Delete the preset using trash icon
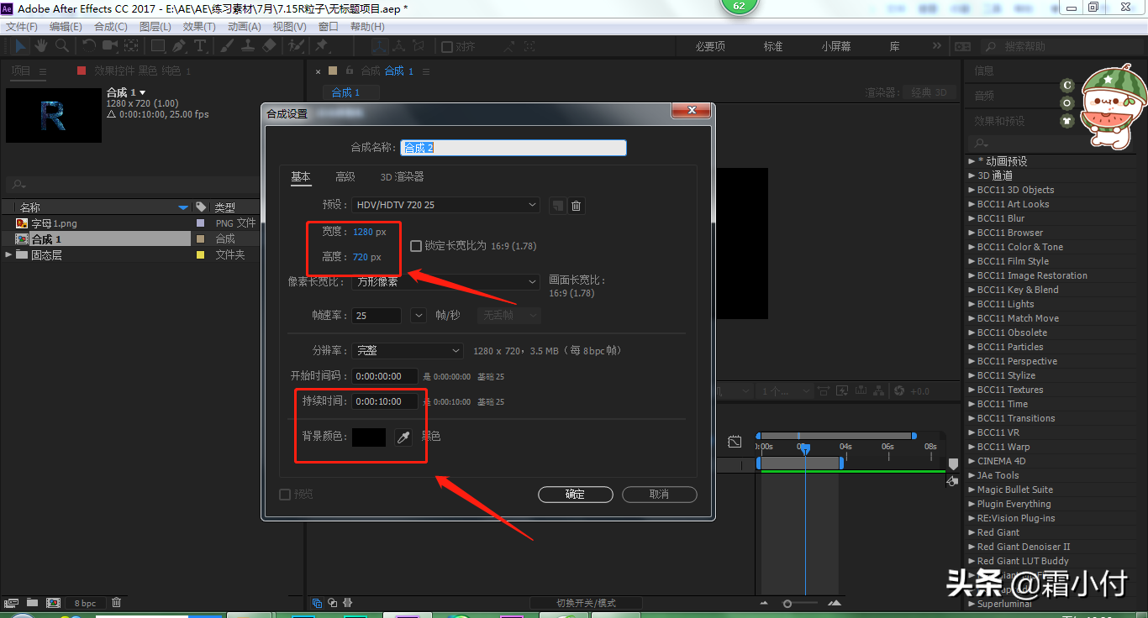The width and height of the screenshot is (1148, 618). tap(577, 206)
